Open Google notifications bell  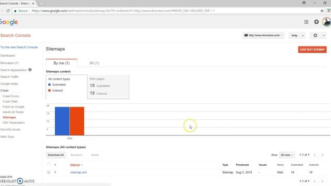(317, 22)
